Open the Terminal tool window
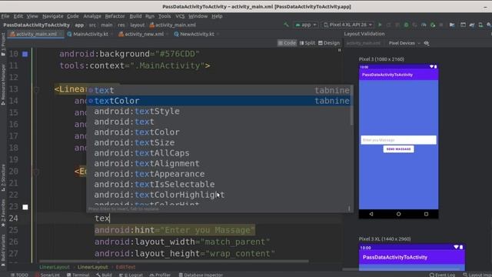Screen dimensions: 492x277 click(78, 275)
